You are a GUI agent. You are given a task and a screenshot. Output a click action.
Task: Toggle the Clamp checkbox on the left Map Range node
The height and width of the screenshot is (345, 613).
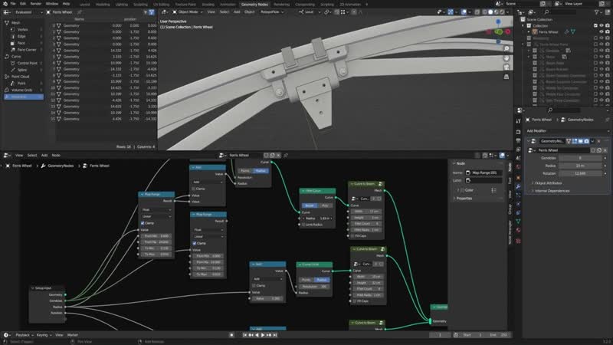point(143,223)
